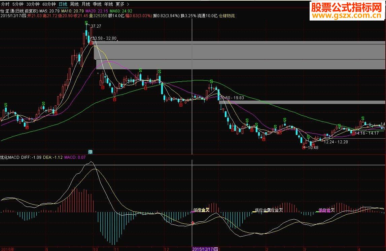The width and height of the screenshot is (386, 251).
Task: Click the 14.16 - 14.17 gap label
Action: (x=367, y=133)
